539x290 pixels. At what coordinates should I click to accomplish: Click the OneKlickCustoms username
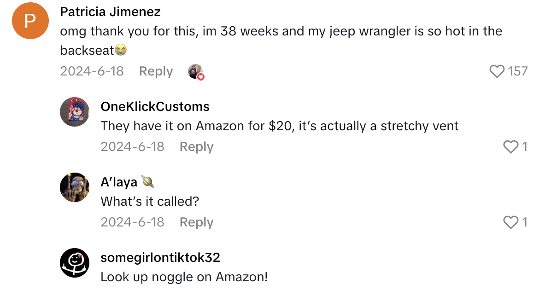pyautogui.click(x=154, y=107)
